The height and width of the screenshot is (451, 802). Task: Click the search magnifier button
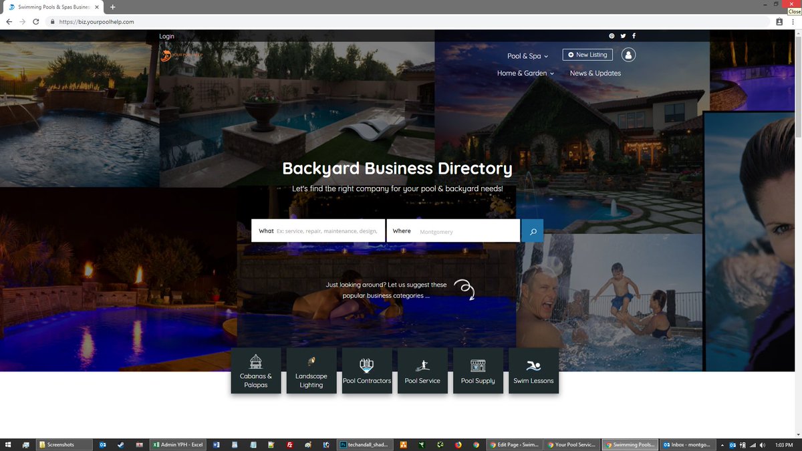click(532, 231)
